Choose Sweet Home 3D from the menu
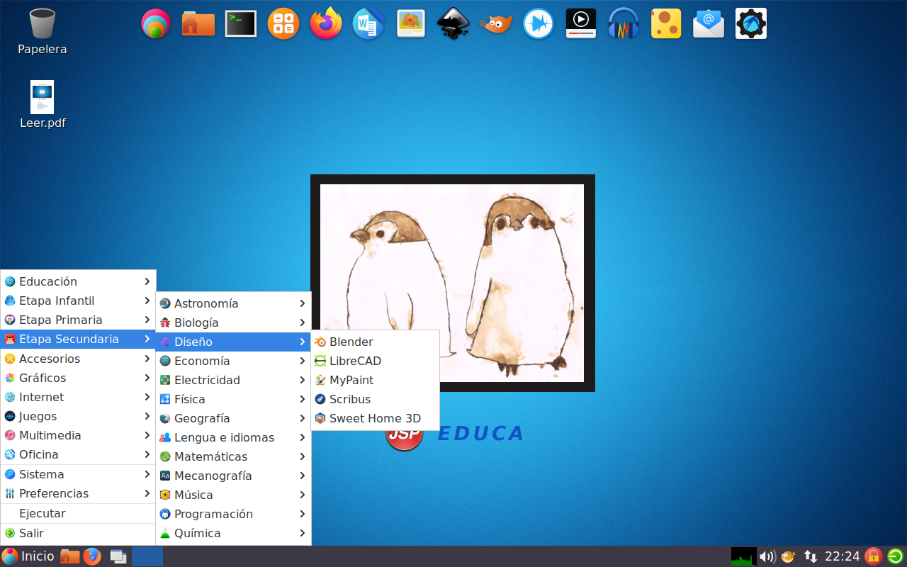The width and height of the screenshot is (907, 567). tap(374, 418)
